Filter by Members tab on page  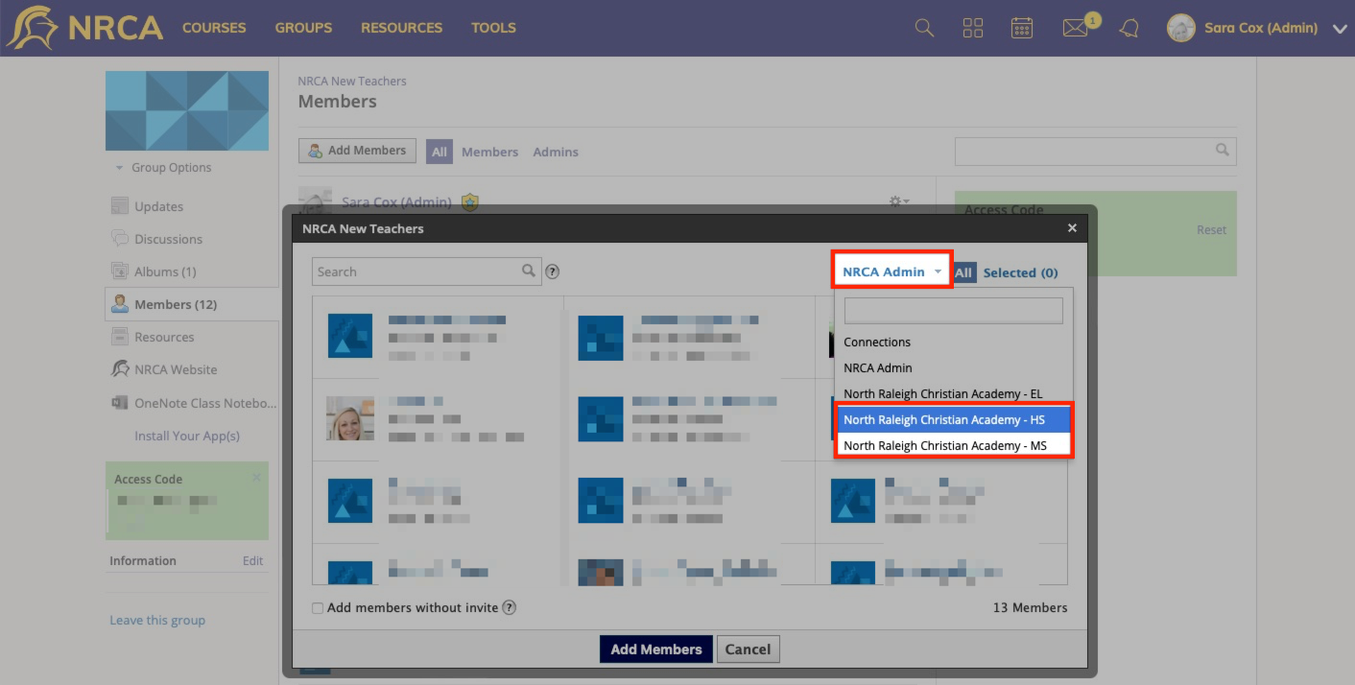[489, 152]
